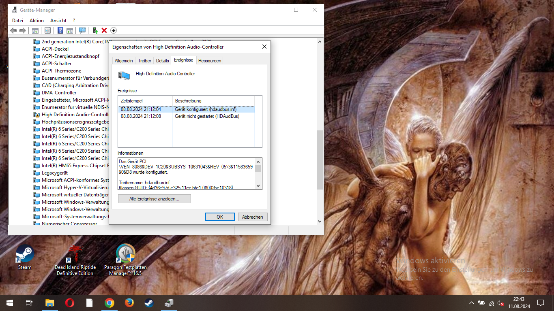Click the warning icon beside High Definition Audio-Controller

click(37, 115)
